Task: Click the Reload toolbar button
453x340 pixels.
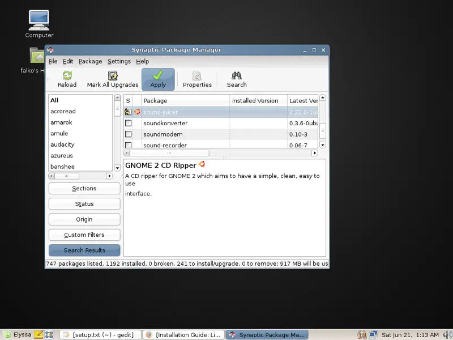Action: pyautogui.click(x=67, y=79)
